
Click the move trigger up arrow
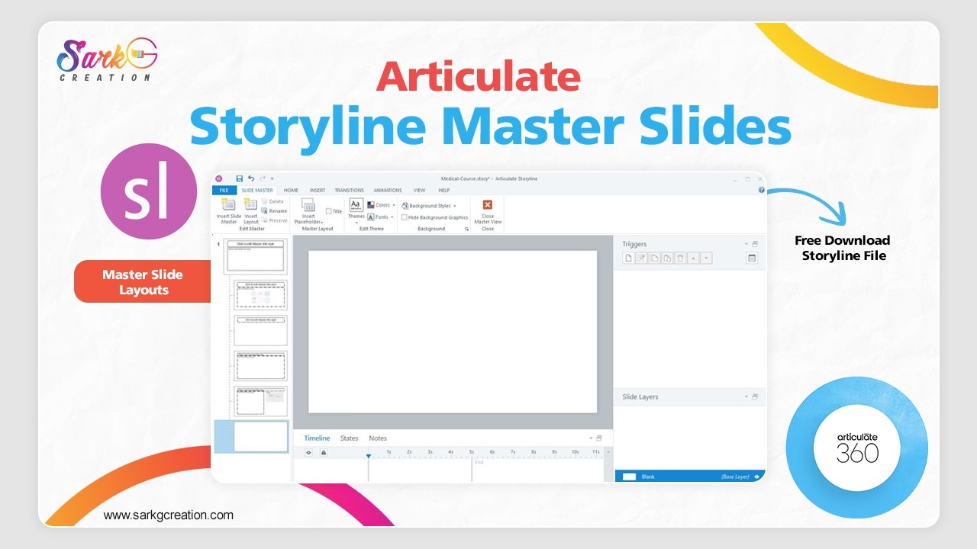(693, 258)
